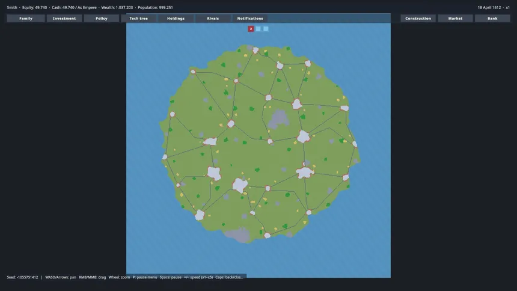Open the Family menu
517x291 pixels.
(x=26, y=19)
